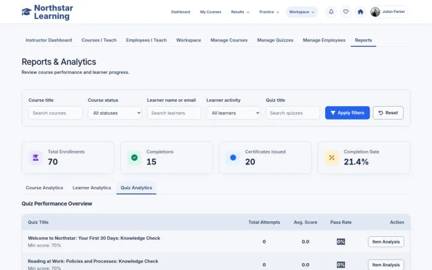Switch to the Manage Employees tab
The height and width of the screenshot is (270, 432).
coord(324,40)
